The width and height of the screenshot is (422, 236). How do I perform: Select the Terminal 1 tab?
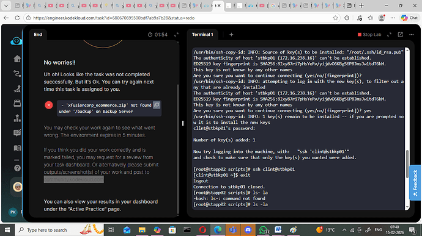(202, 34)
